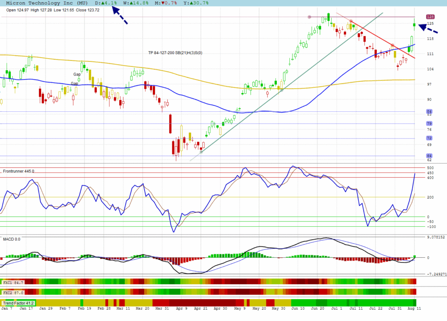
Task: Click the 9.078152 MACD scale maximum
Action: [x=436, y=237]
